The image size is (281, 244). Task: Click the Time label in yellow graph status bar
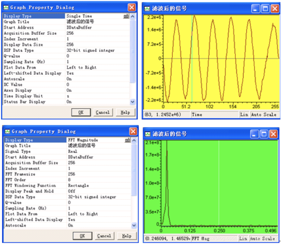(x=197, y=115)
